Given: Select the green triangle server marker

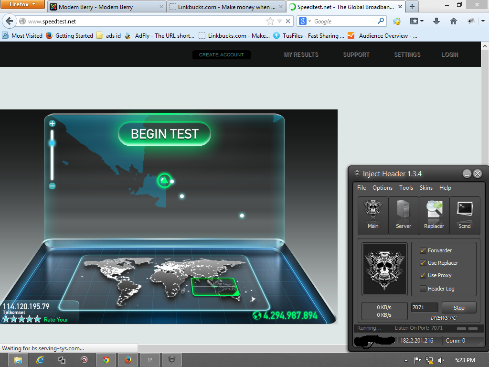Looking at the screenshot, I should tap(164, 180).
